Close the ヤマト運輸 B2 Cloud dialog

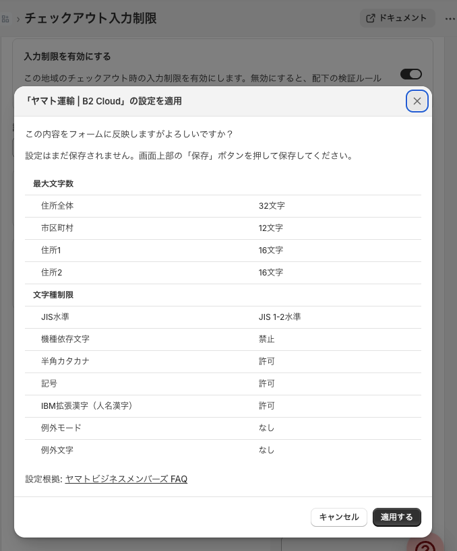[417, 101]
